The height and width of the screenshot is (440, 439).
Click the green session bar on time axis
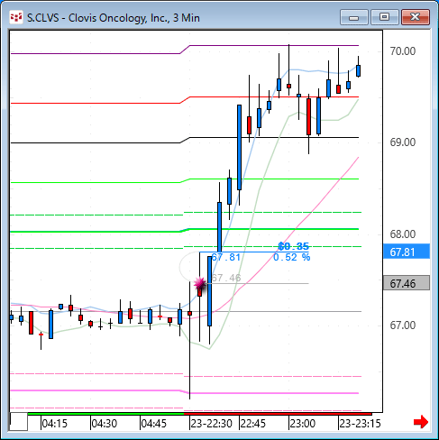pyautogui.click(x=105, y=414)
